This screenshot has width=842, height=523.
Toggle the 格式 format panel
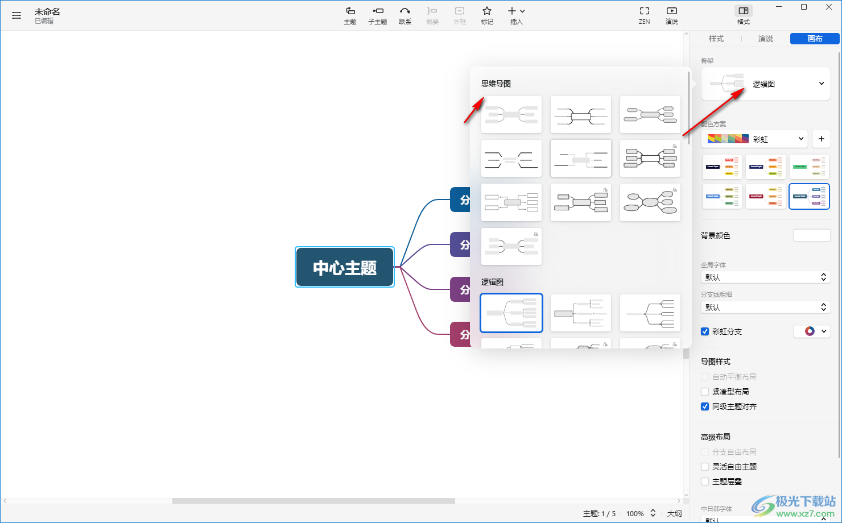(744, 15)
